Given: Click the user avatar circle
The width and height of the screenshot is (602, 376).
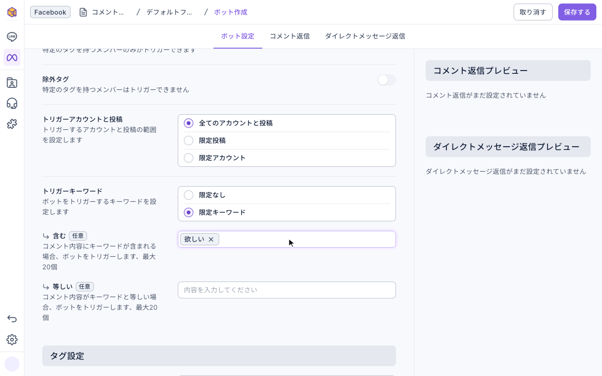Looking at the screenshot, I should [x=12, y=364].
